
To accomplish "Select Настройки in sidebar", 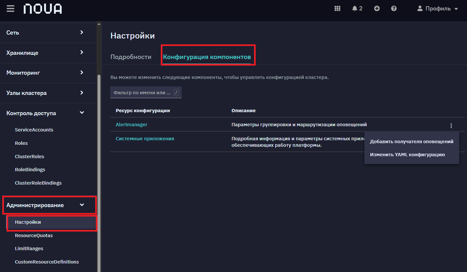I will coord(52,222).
